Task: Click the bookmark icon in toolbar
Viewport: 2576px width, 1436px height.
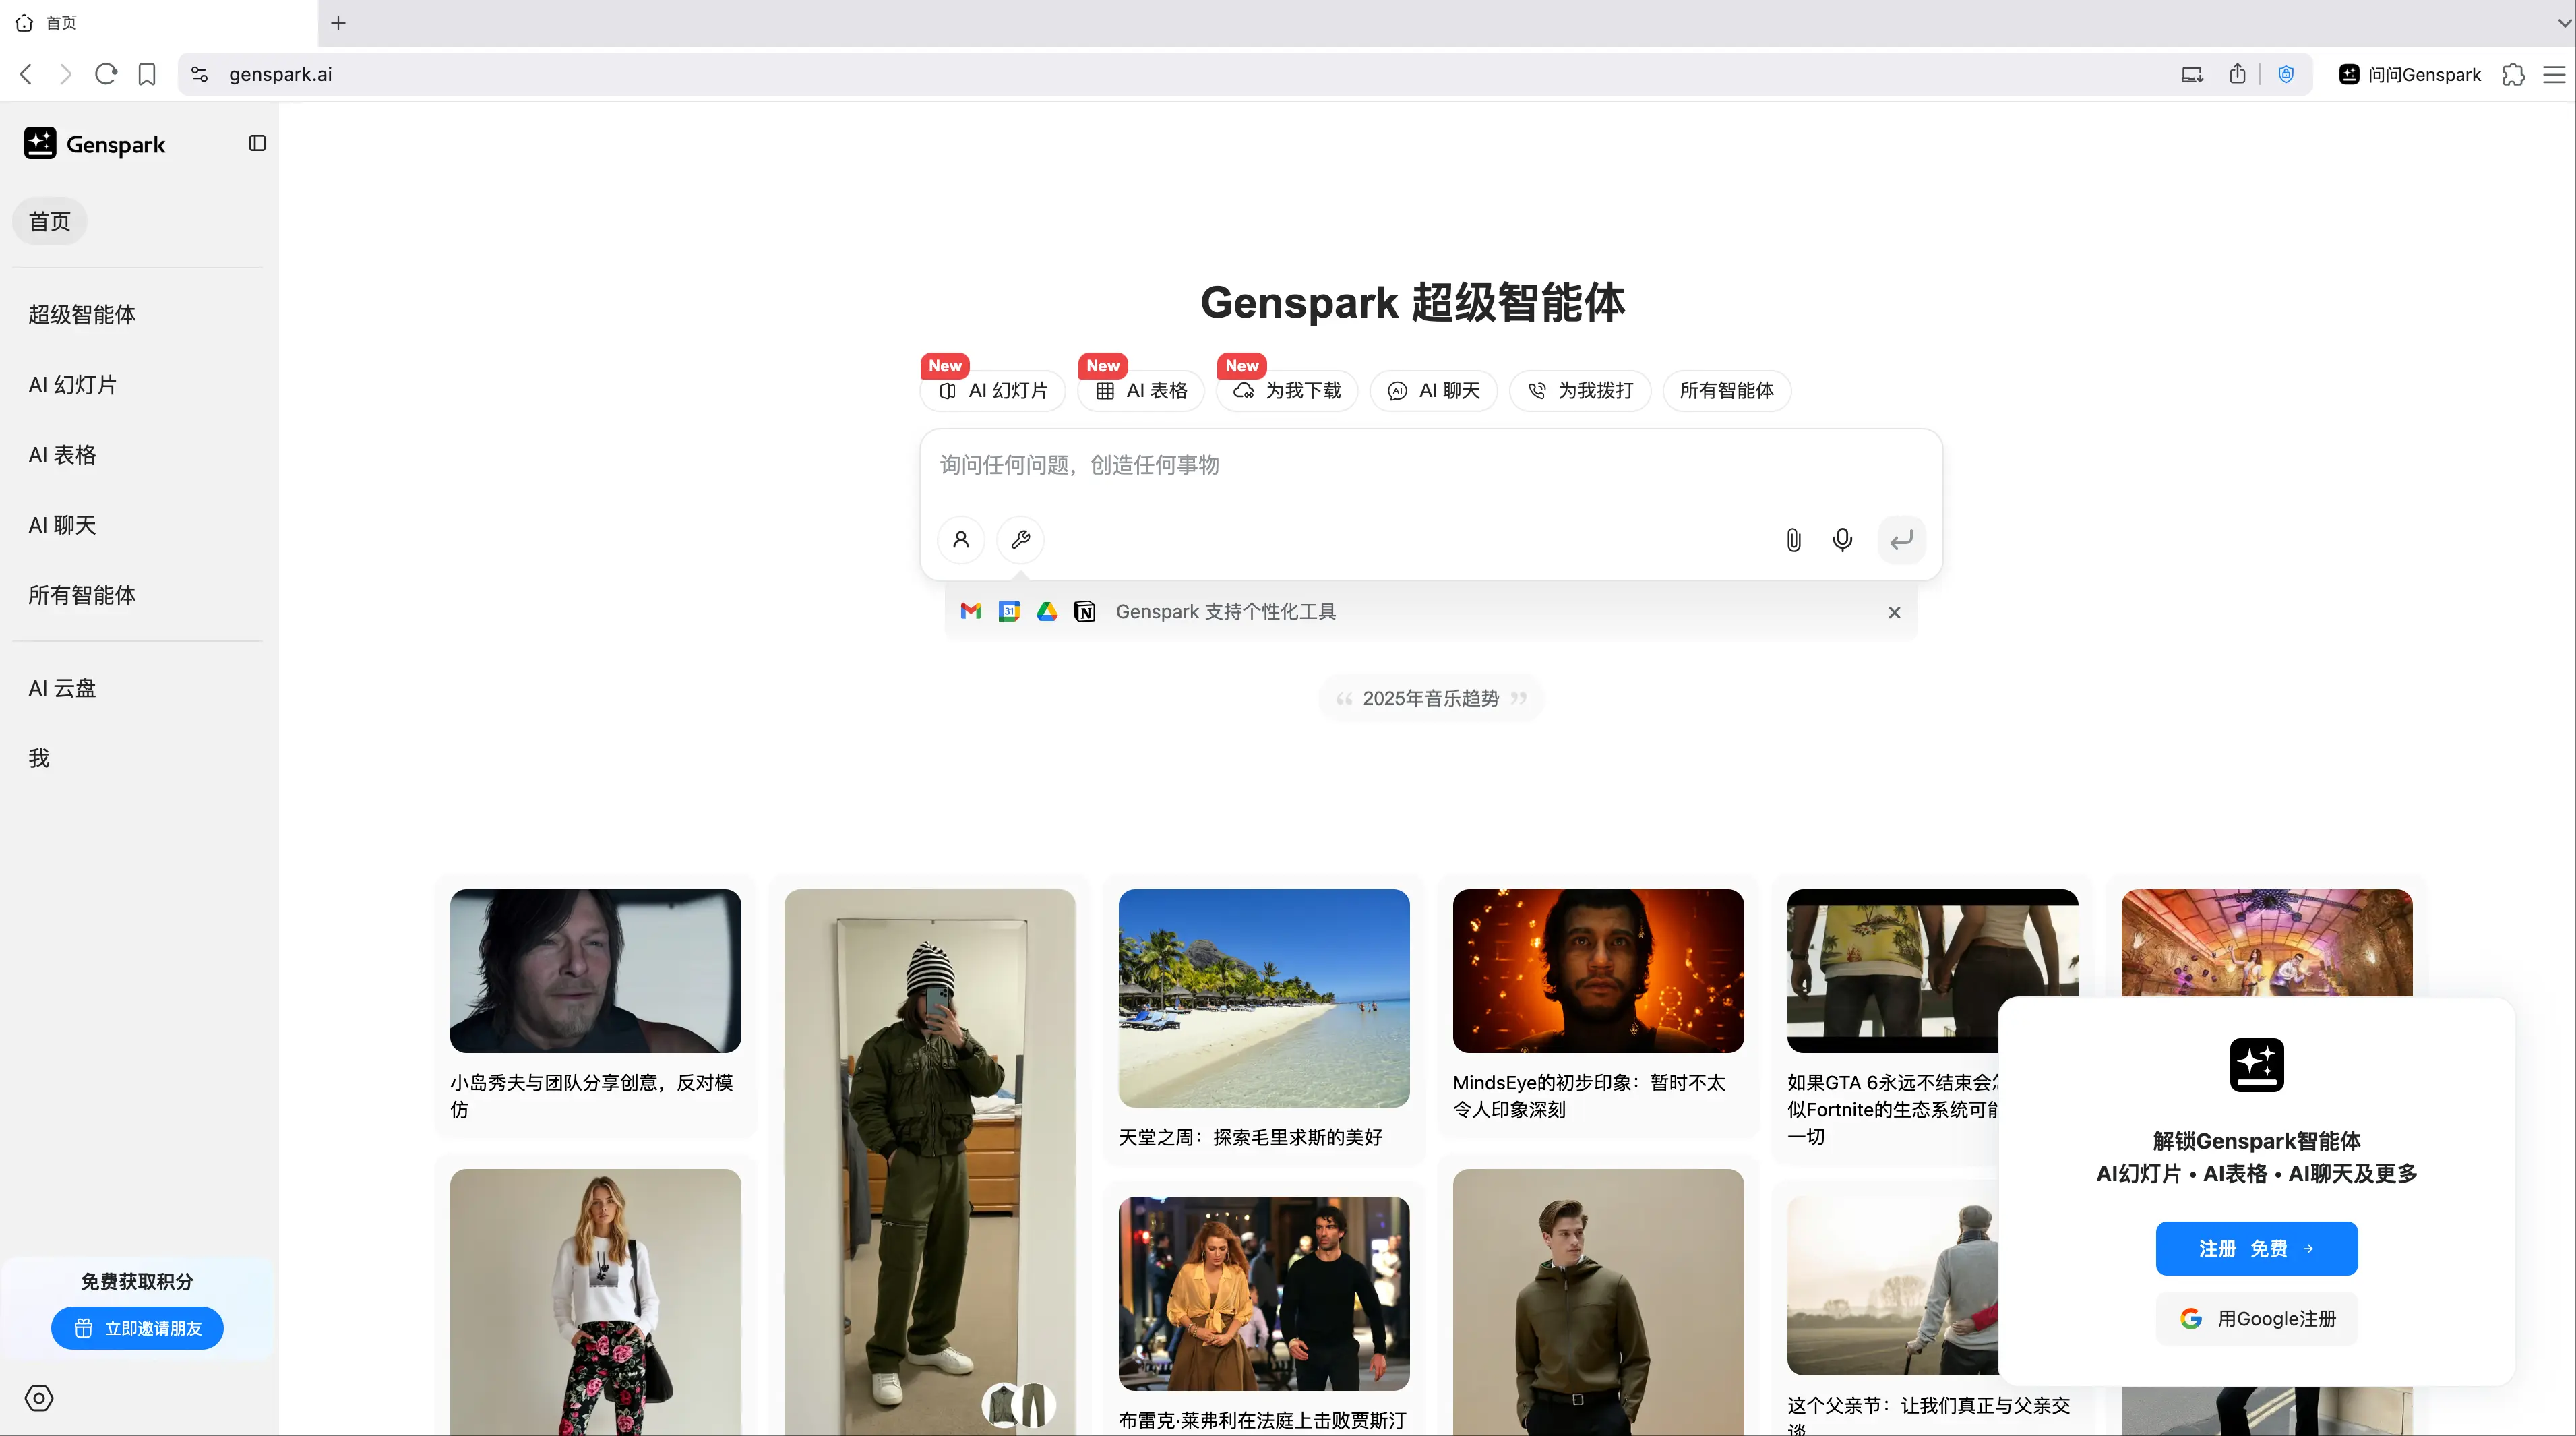Action: [x=147, y=74]
